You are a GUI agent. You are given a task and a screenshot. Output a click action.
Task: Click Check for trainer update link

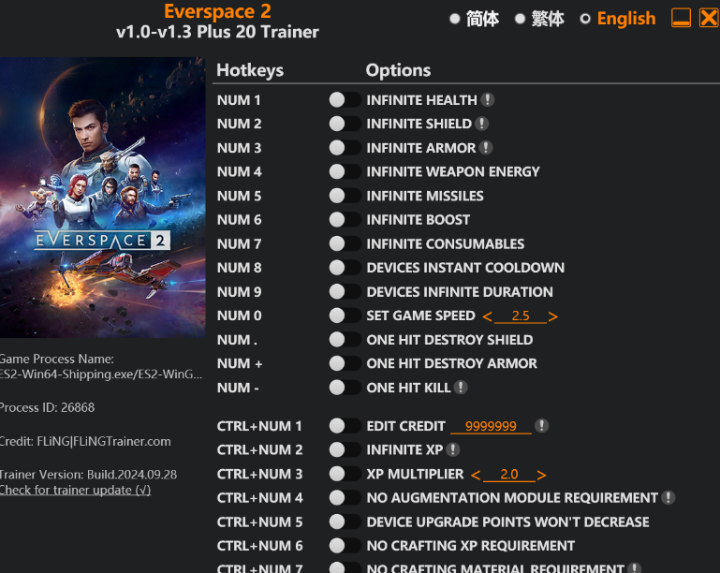coord(75,490)
